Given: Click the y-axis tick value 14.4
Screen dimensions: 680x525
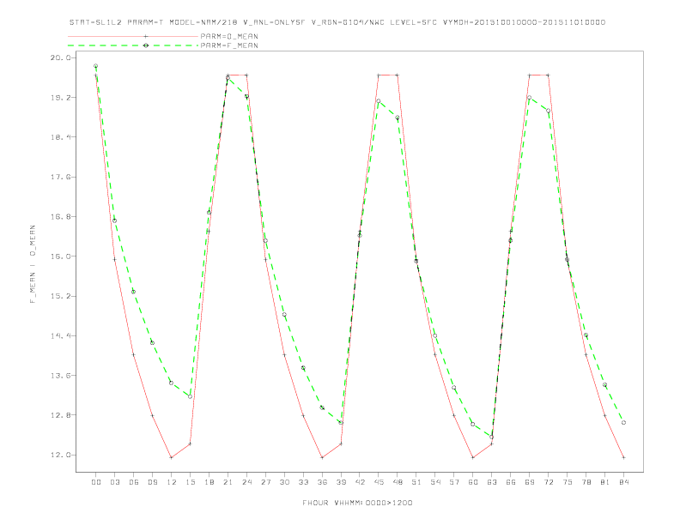Looking at the screenshot, I should tap(60, 335).
